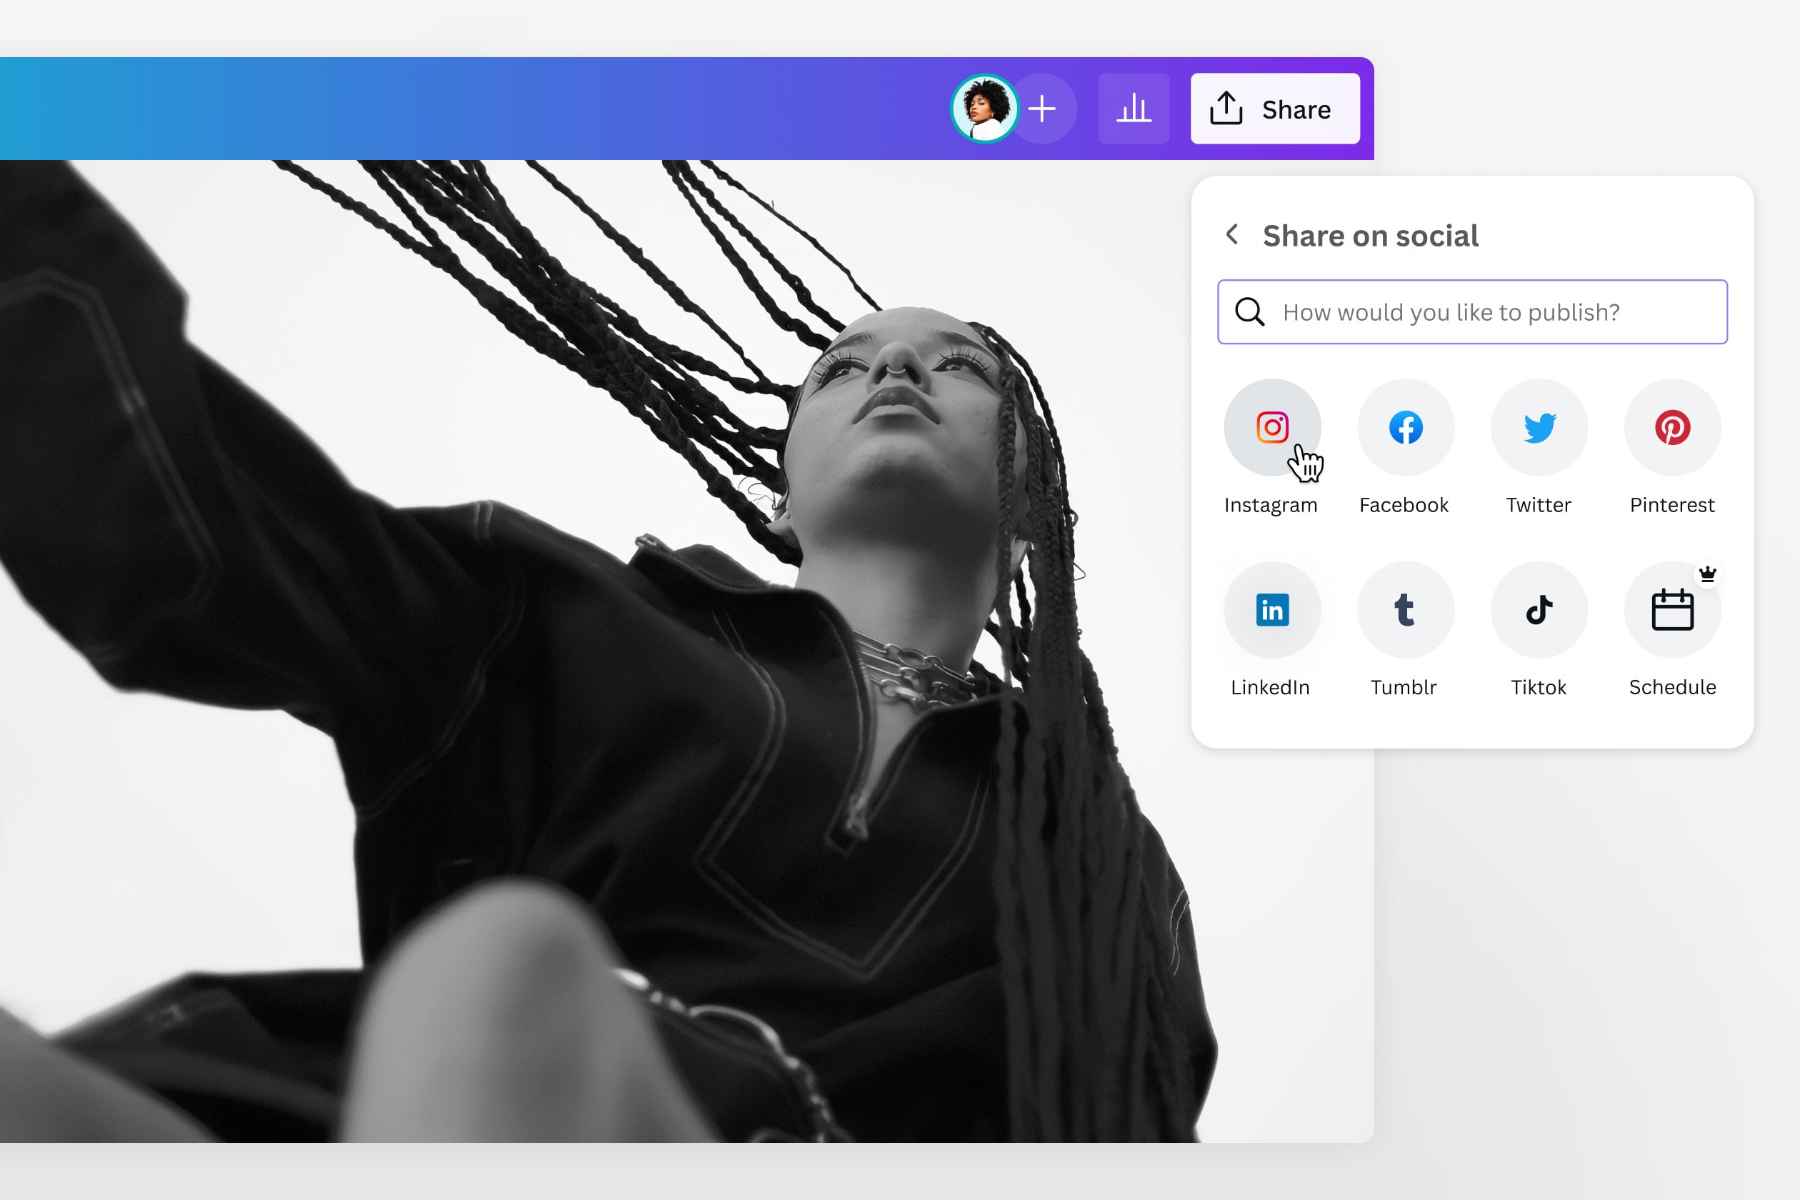Go back using the left chevron

coord(1232,234)
